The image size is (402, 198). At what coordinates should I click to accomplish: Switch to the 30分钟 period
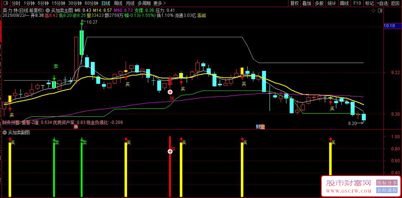pyautogui.click(x=75, y=3)
